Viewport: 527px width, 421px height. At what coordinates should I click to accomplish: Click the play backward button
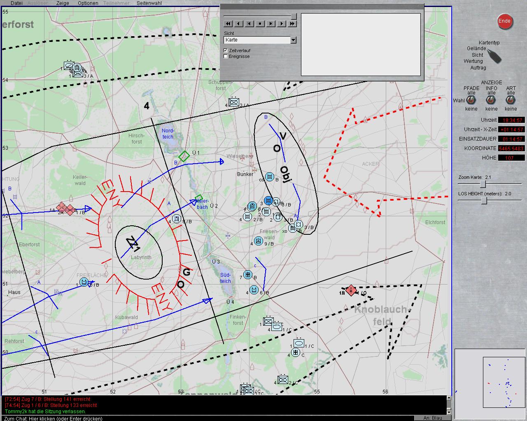239,24
